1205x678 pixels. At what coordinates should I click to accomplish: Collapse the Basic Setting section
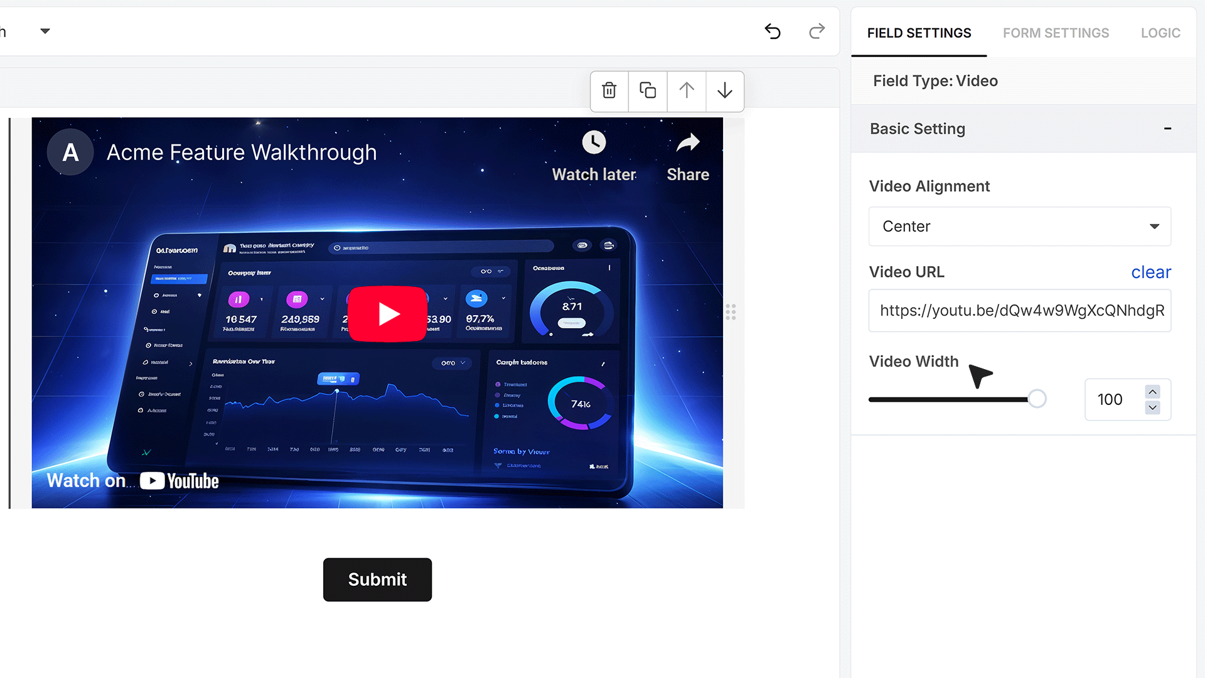click(1167, 129)
